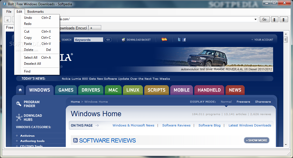Open the MOBILE category tab
This screenshot has height=158, width=293.
(x=182, y=90)
